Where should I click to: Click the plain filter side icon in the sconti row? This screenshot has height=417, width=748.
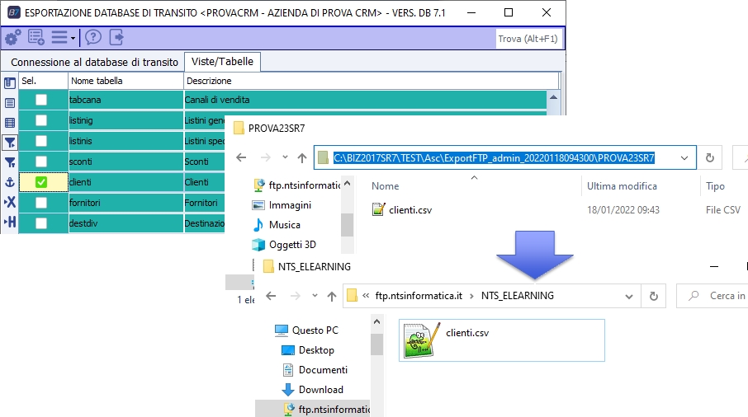tap(10, 162)
